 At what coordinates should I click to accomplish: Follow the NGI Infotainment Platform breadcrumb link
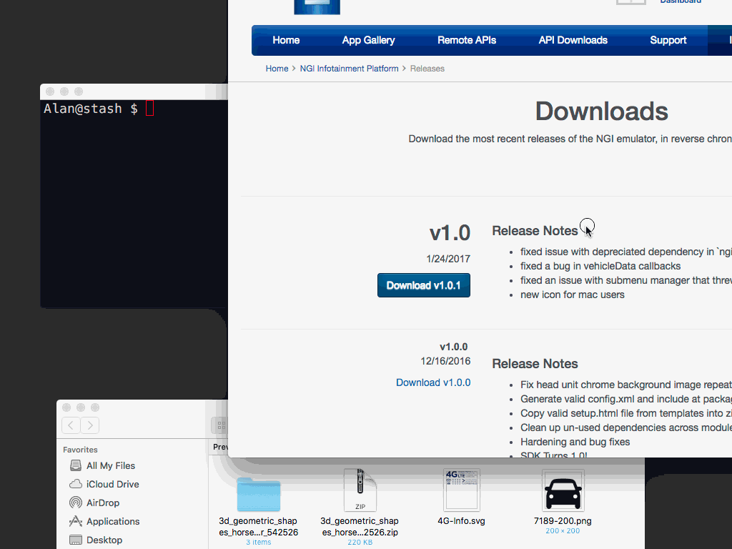tap(349, 69)
